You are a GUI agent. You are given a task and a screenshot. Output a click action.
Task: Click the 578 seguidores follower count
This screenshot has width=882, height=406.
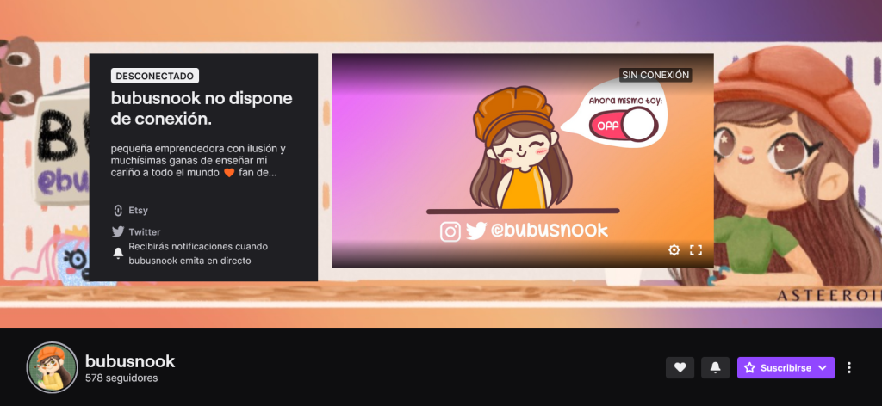coord(121,378)
